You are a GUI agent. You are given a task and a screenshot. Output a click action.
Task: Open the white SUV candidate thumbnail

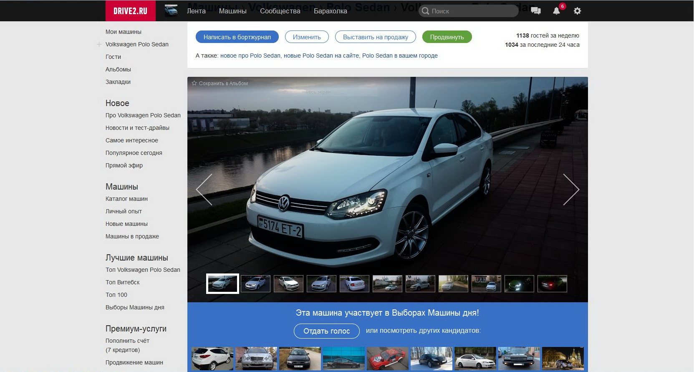[x=212, y=359]
